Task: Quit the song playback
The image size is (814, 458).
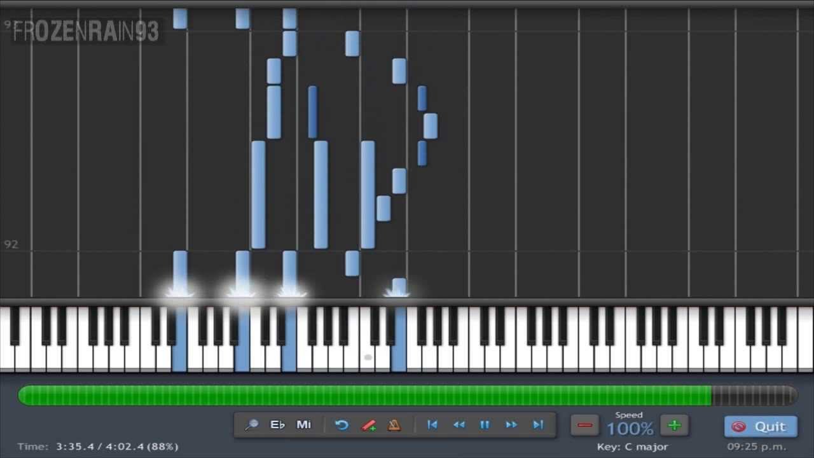Action: 761,426
